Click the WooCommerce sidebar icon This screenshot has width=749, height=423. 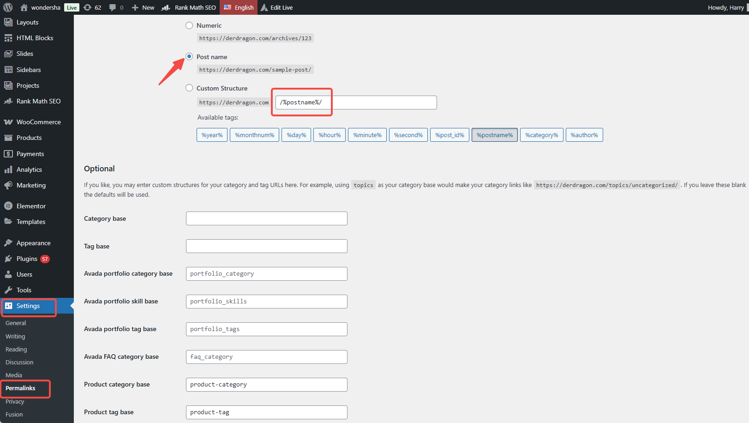8,122
